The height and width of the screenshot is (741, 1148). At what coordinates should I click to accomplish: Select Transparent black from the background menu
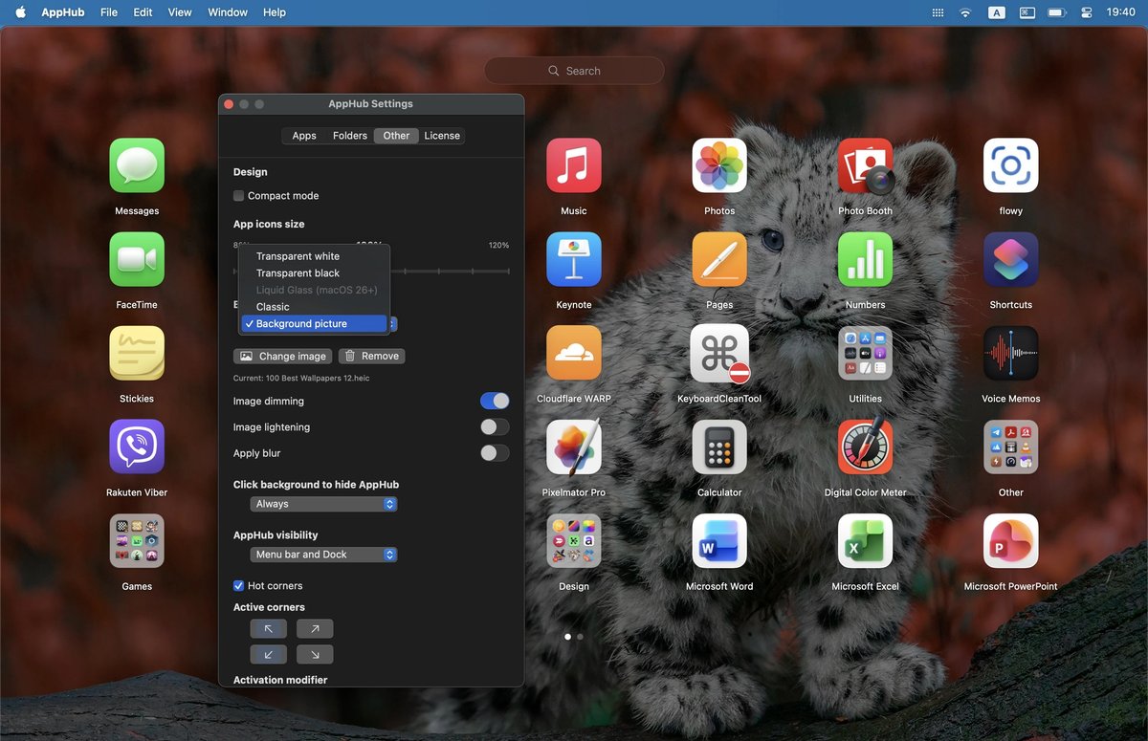298,272
